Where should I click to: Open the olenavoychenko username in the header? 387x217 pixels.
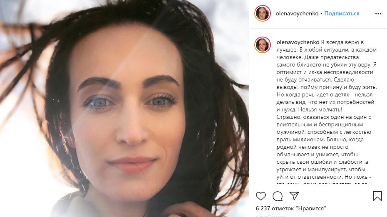297,14
